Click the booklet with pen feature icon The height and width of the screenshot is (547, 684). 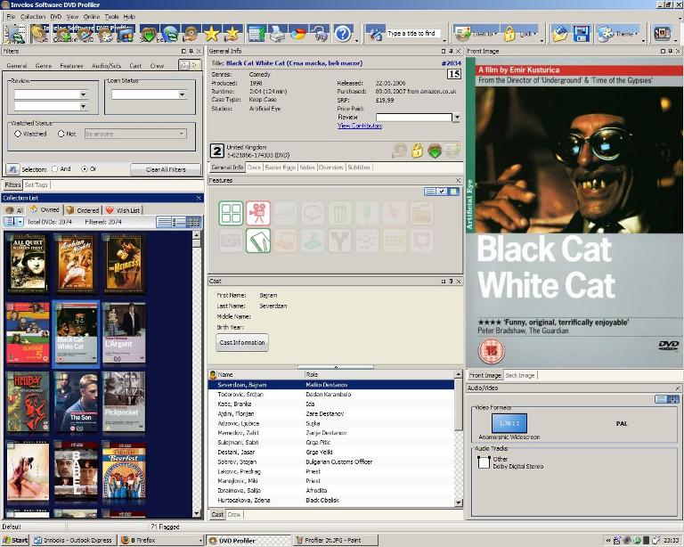point(258,241)
